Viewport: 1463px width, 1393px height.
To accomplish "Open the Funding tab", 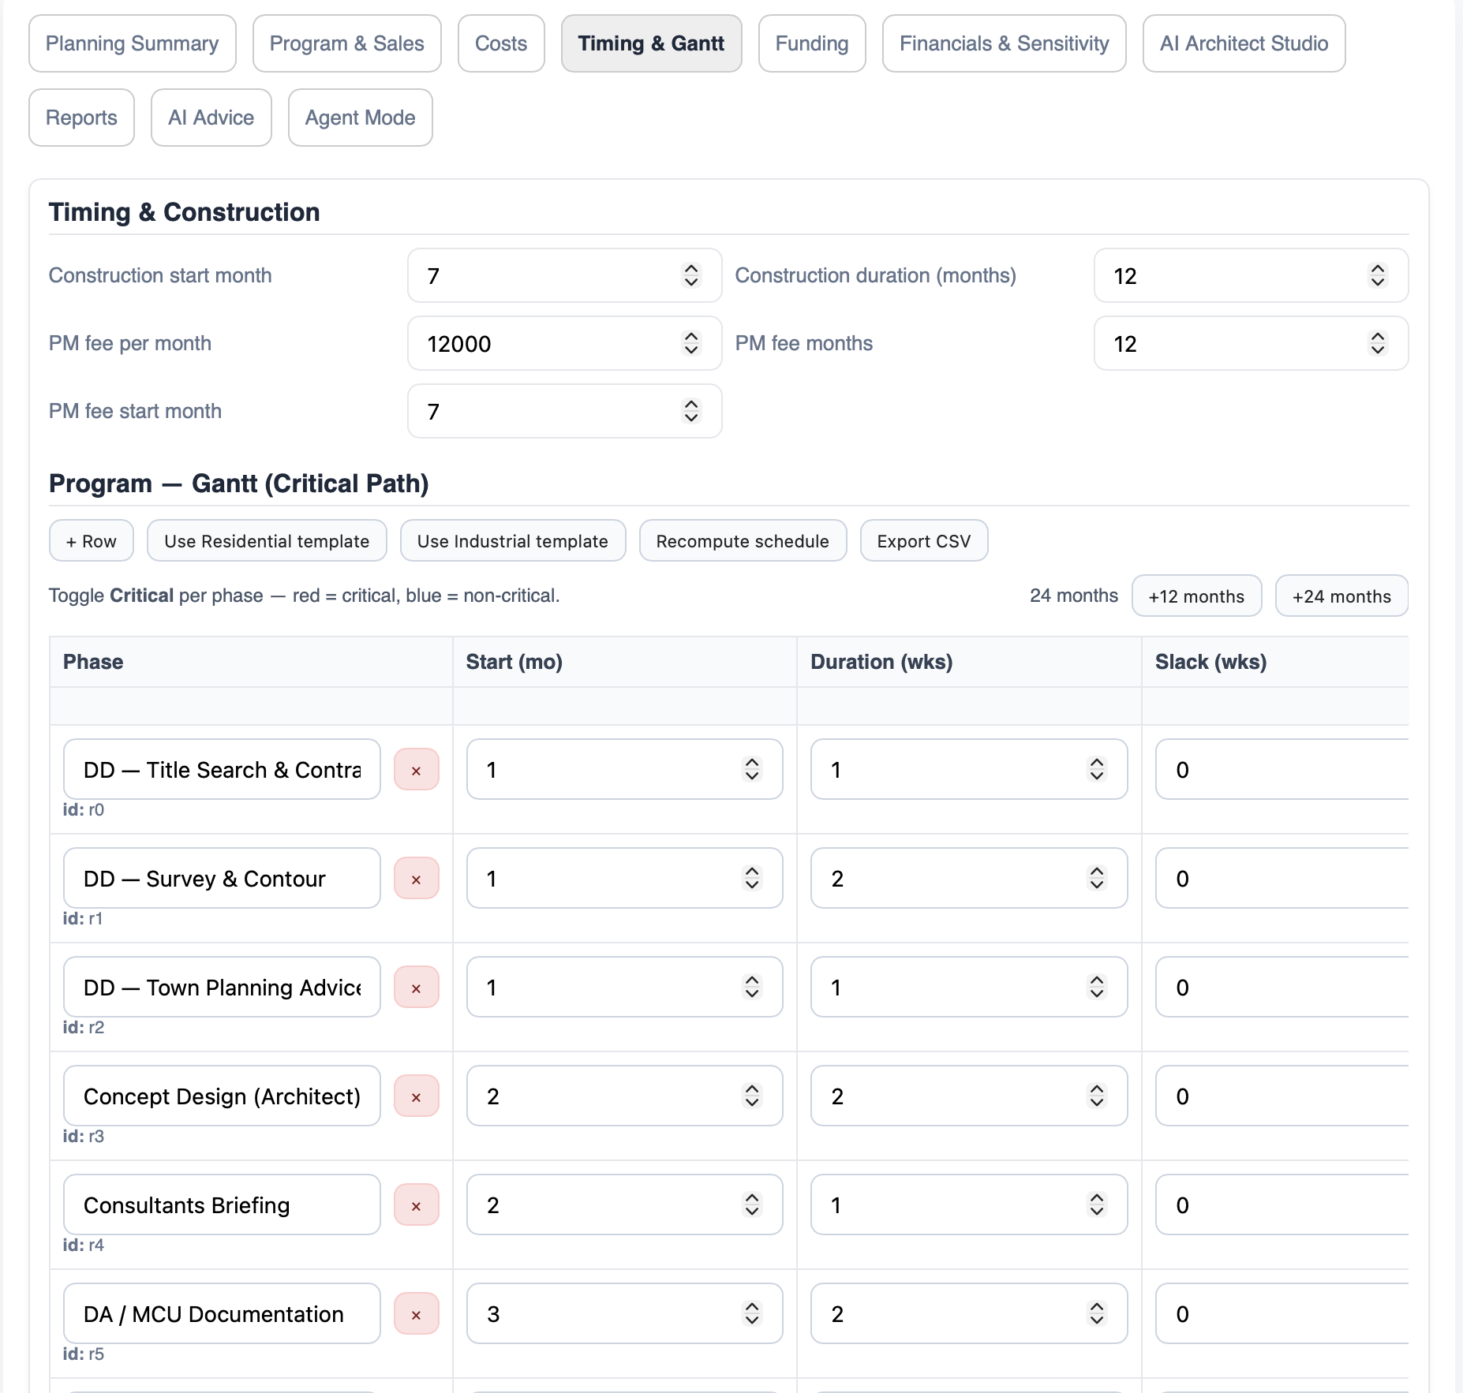I will pyautogui.click(x=812, y=43).
